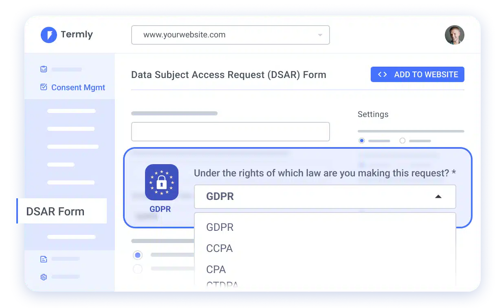The width and height of the screenshot is (497, 308).
Task: Select the DSAR Form navigation label
Action: [x=55, y=211]
